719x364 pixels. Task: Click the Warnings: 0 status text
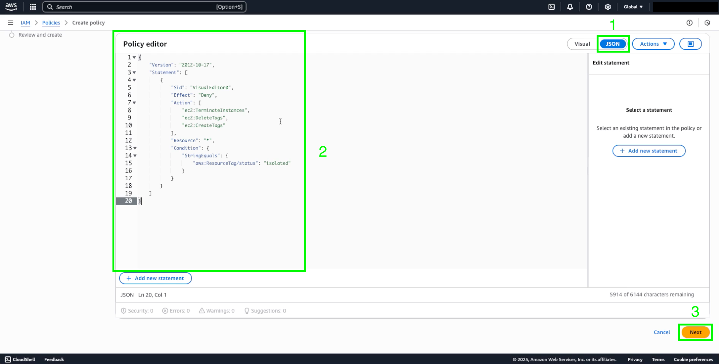pos(220,311)
